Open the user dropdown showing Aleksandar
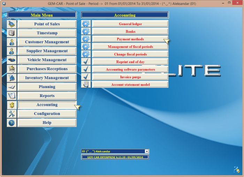This screenshot has height=177, width=244. pos(147,151)
